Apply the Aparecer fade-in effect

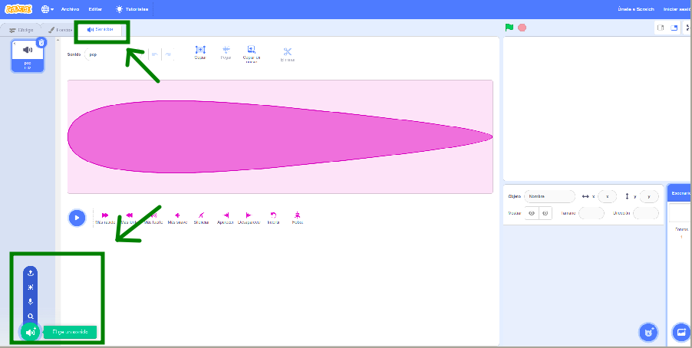coord(226,218)
